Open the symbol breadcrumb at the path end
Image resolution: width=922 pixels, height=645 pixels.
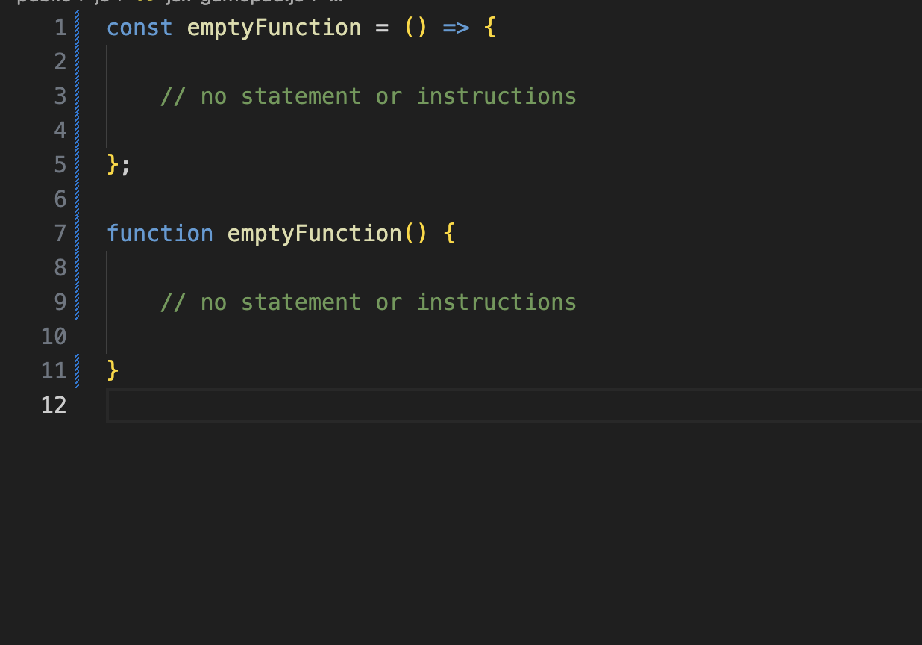337,1
